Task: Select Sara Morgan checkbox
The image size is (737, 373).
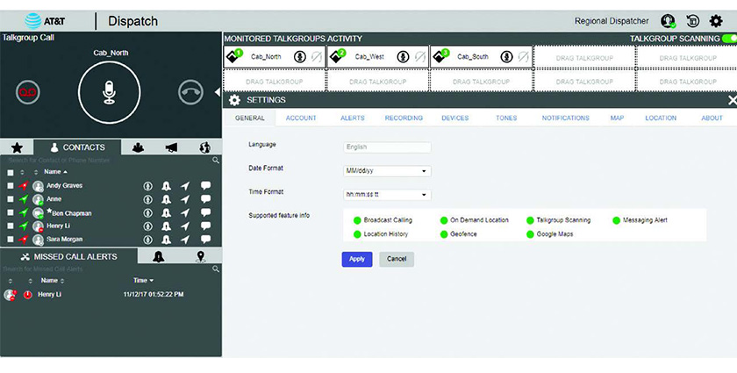Action: 11,240
